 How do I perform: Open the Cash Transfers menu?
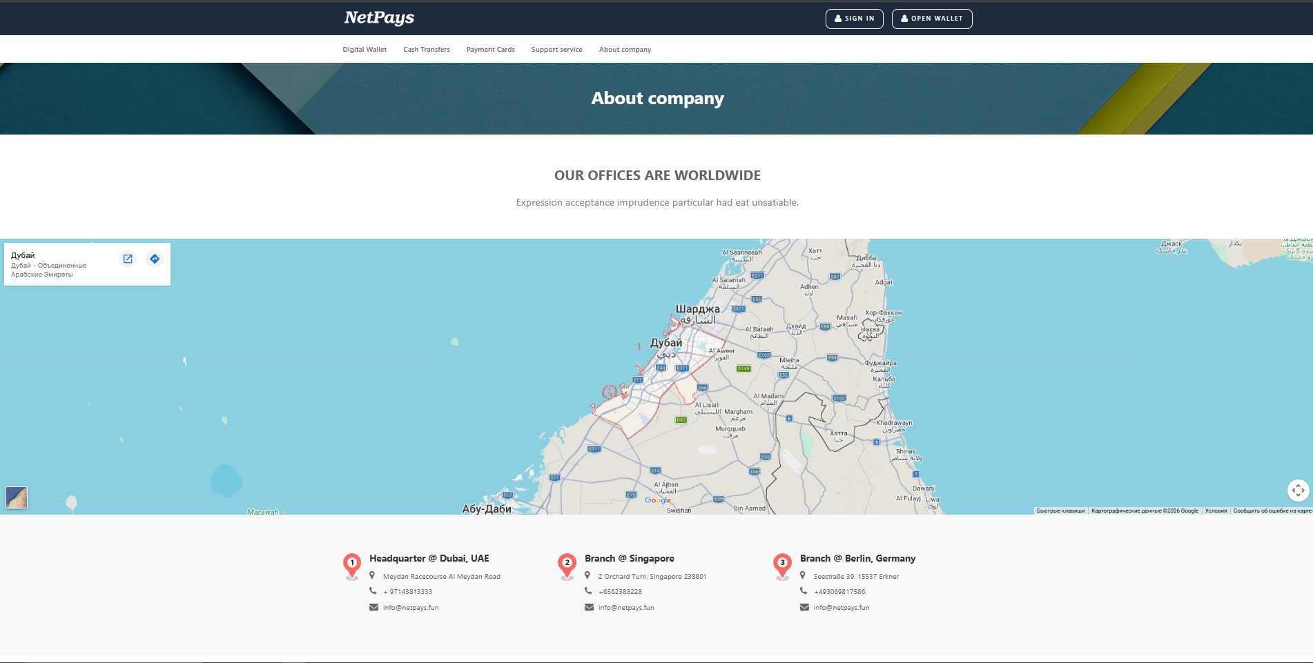427,50
